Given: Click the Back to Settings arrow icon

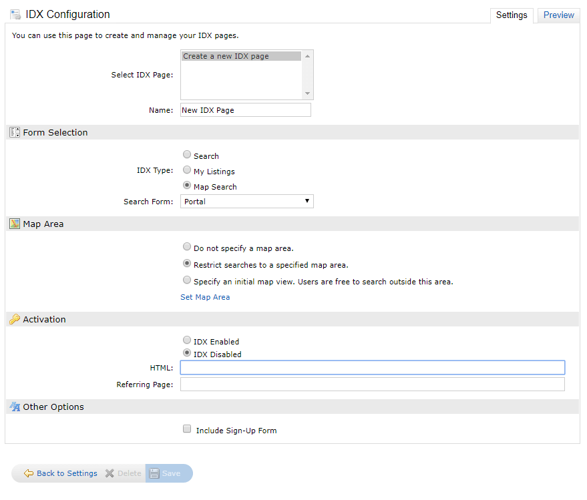Looking at the screenshot, I should point(29,473).
